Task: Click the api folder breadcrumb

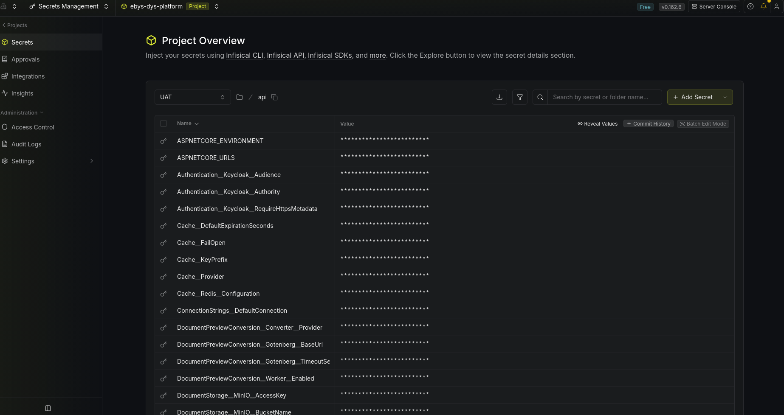Action: tap(262, 97)
